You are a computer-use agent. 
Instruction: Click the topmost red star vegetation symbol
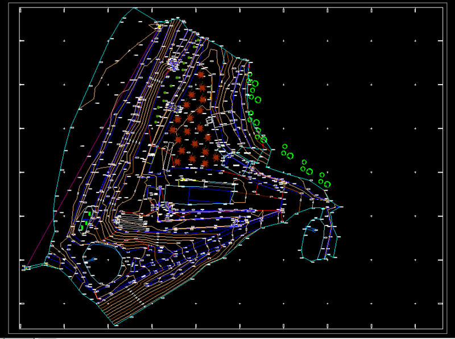(x=200, y=74)
